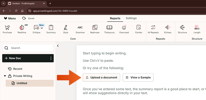Toggle the Realtime checking report
The height and width of the screenshot is (100, 206).
[22, 29]
